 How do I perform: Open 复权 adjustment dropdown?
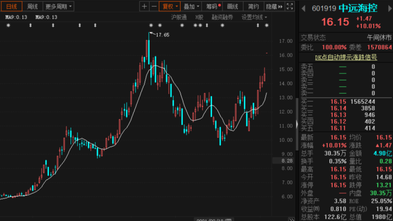point(170,7)
